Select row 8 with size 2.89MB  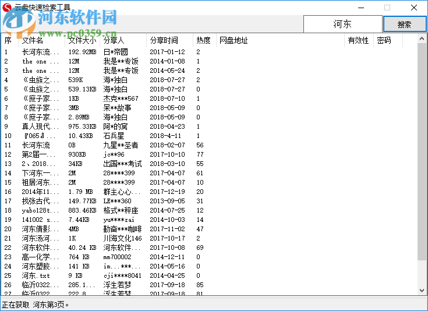pos(209,117)
